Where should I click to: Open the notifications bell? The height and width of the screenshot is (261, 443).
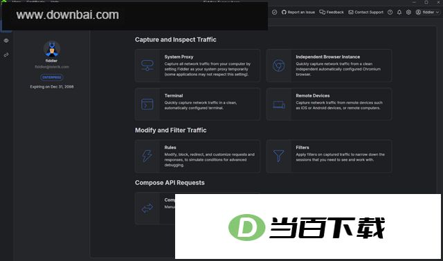pyautogui.click(x=399, y=12)
